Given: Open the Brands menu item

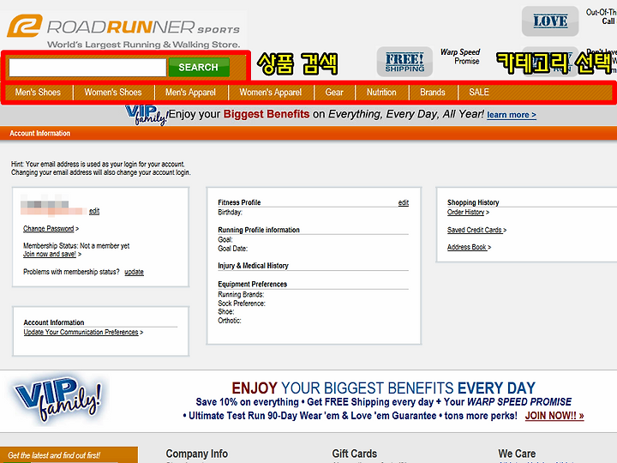Looking at the screenshot, I should pyautogui.click(x=433, y=93).
